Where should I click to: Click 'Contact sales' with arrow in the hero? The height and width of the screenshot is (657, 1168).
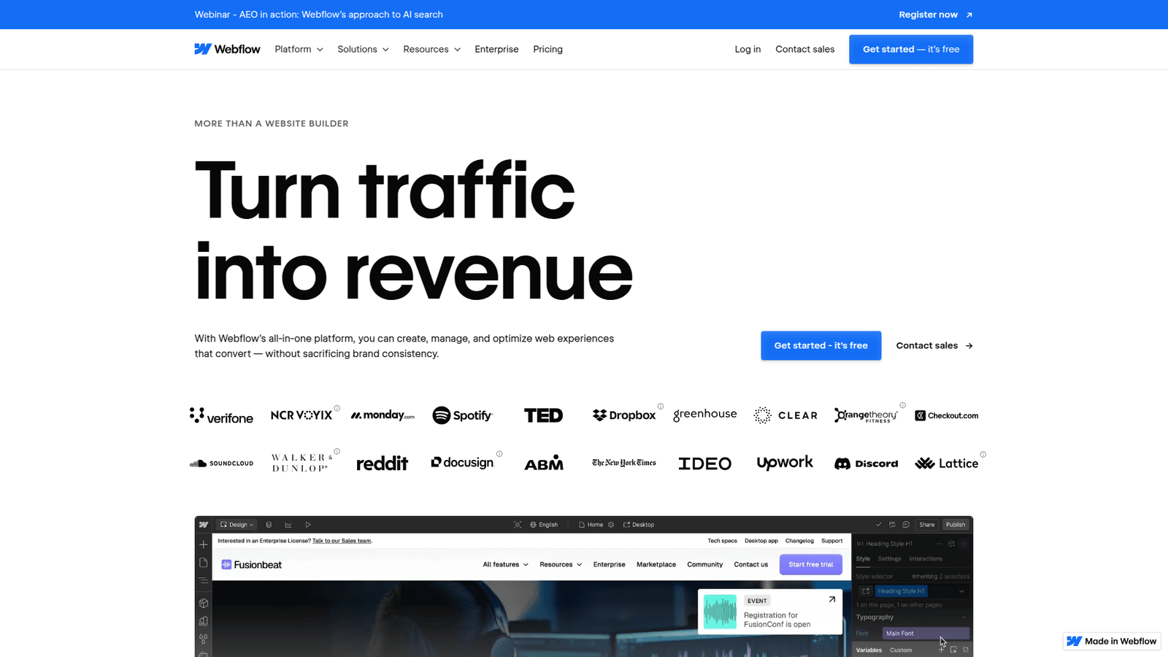pos(934,345)
